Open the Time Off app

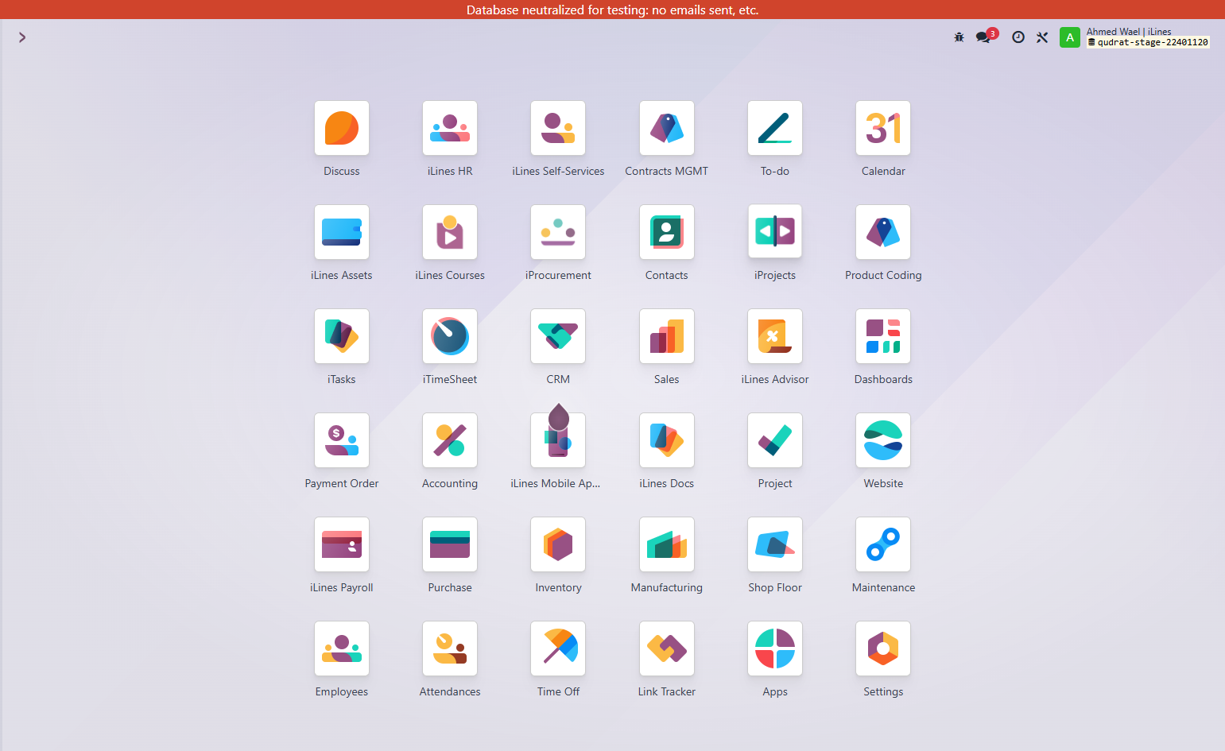[558, 648]
